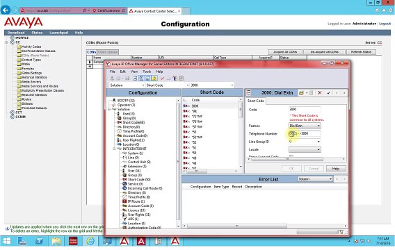Select the CDNs tab
Viewport: 395px width, 250px height.
[x=91, y=52]
